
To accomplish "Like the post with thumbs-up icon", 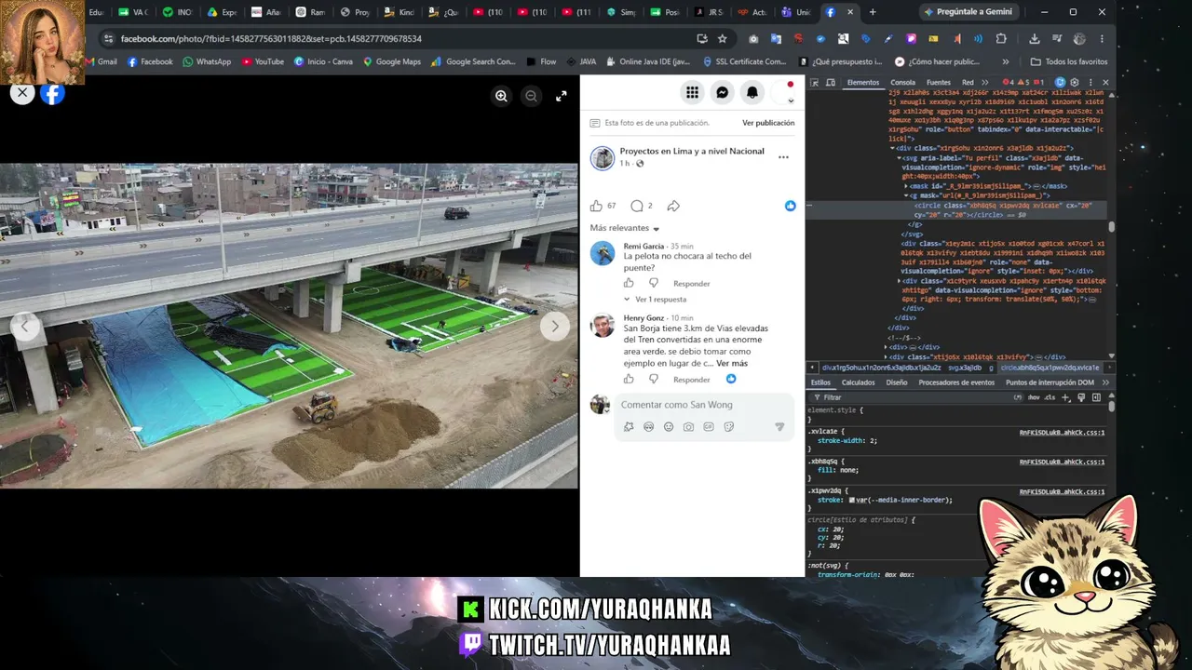I will (596, 206).
